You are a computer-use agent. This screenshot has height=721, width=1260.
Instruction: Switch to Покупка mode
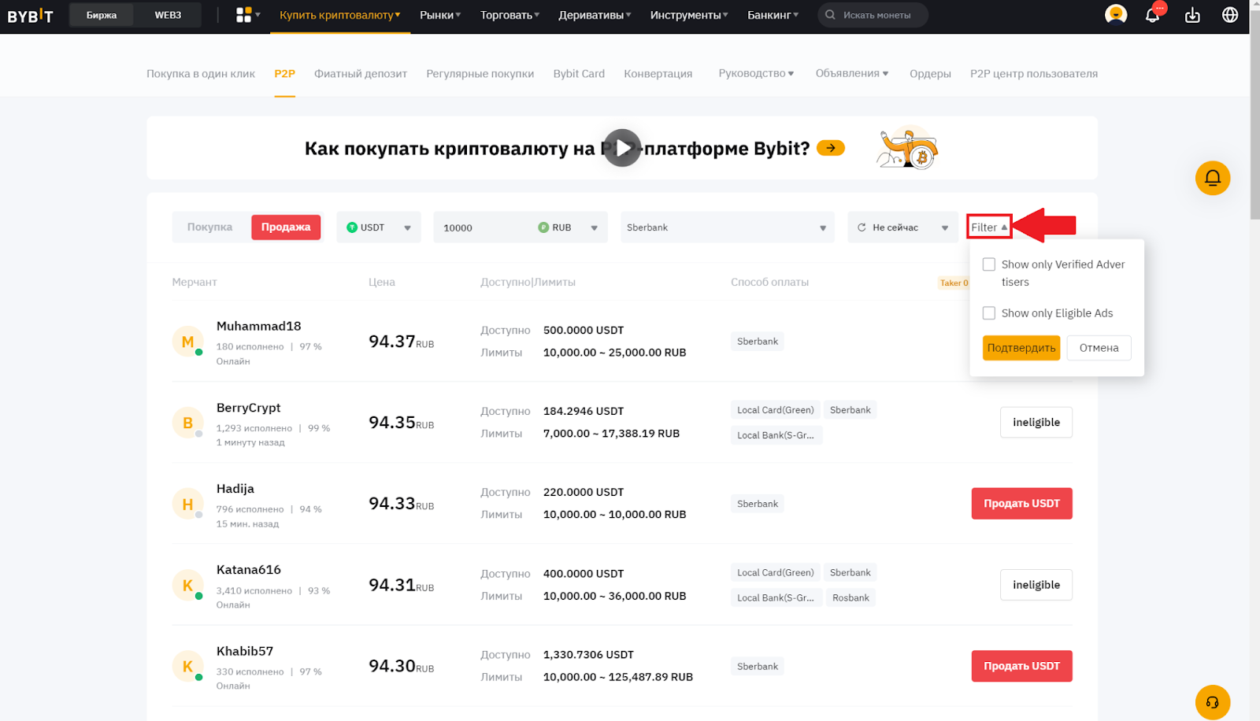click(209, 227)
